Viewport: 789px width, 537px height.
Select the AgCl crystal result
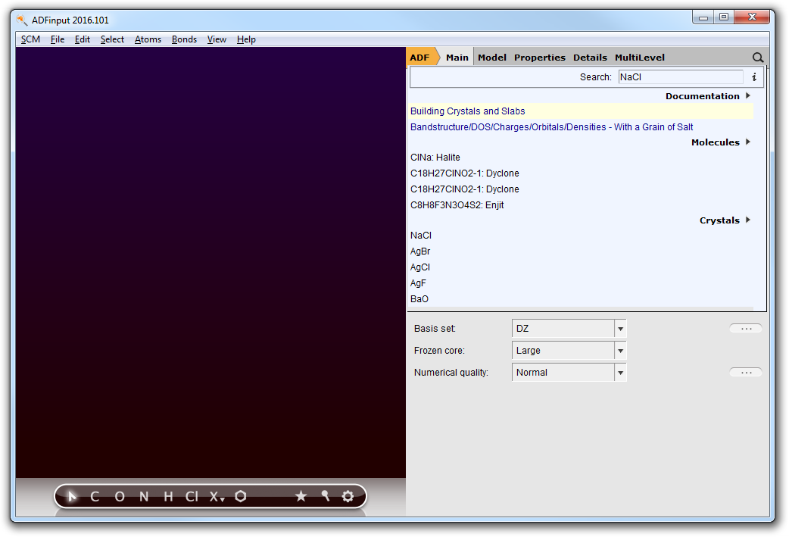click(420, 267)
